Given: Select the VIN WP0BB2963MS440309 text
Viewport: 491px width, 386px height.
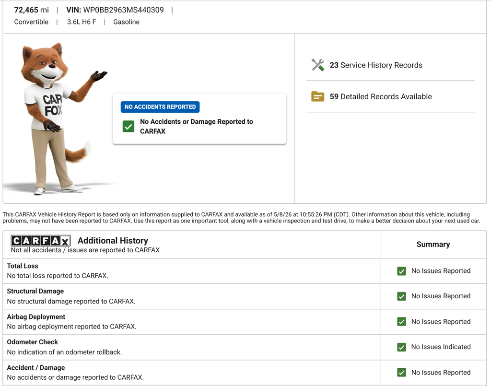Looking at the screenshot, I should click(115, 10).
